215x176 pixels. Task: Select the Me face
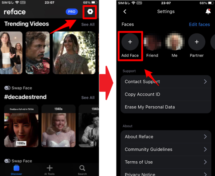(175, 42)
